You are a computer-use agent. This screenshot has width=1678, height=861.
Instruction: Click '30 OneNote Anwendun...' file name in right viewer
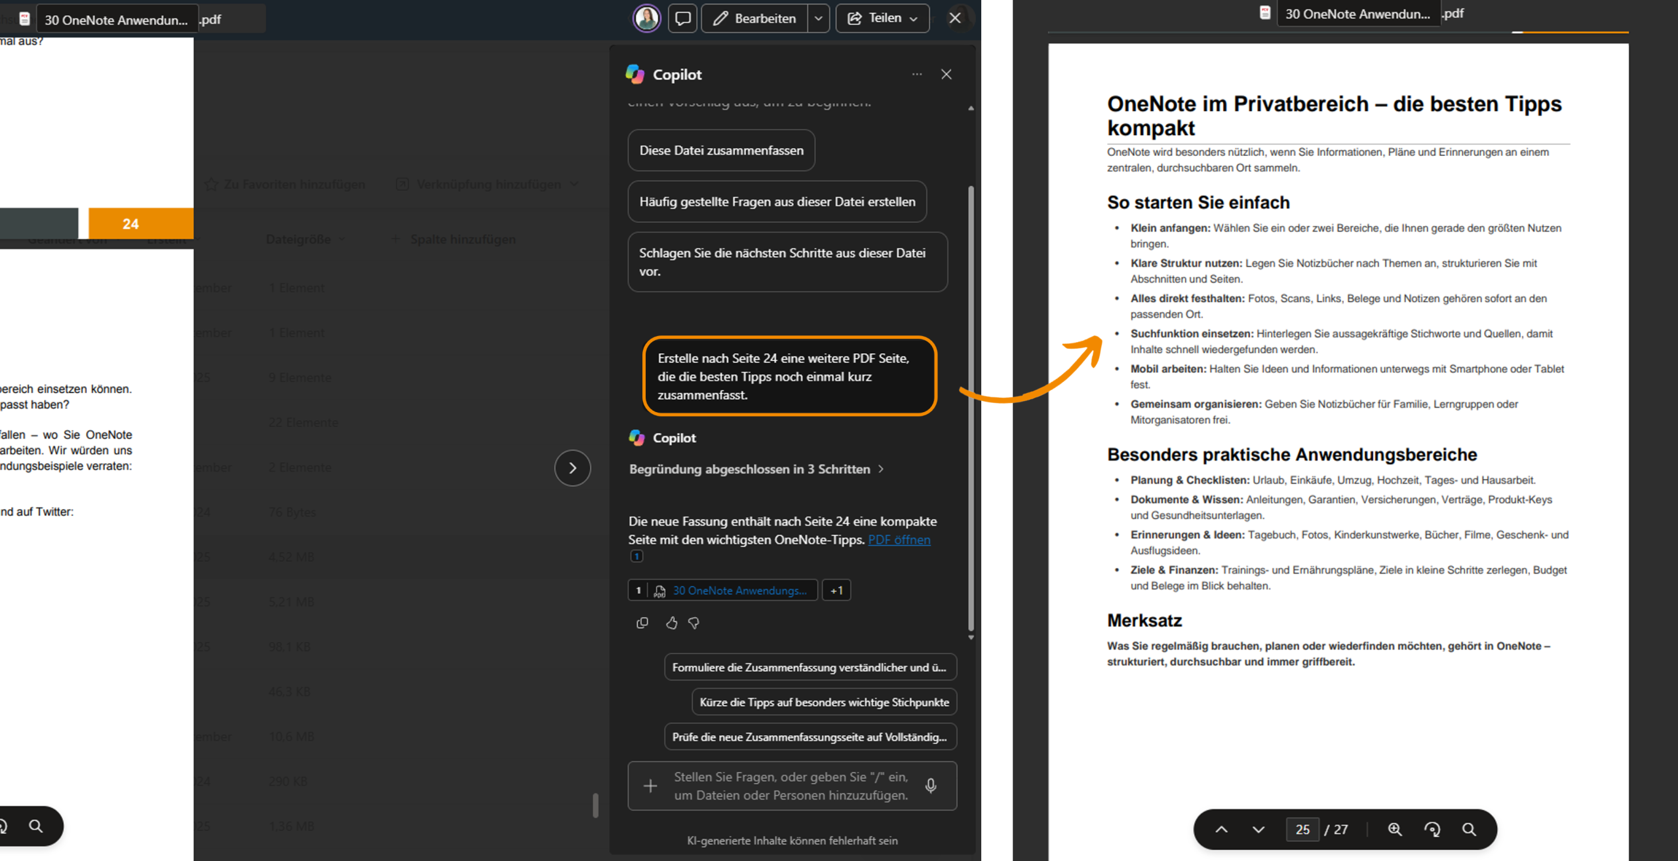(x=1357, y=14)
